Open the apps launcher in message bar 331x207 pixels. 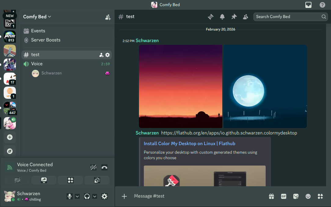(x=320, y=196)
